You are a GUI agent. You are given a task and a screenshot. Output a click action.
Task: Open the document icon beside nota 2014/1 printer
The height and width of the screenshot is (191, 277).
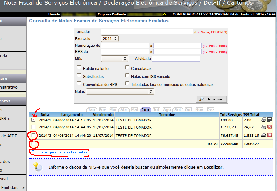click(x=270, y=120)
